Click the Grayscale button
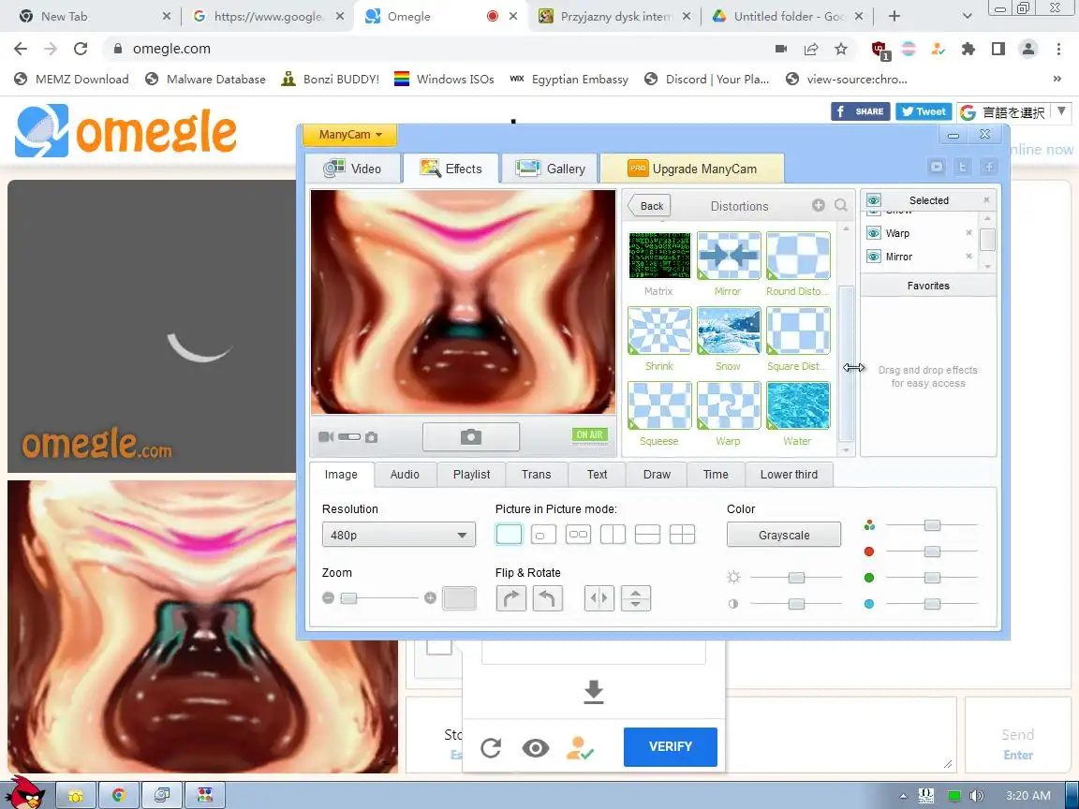This screenshot has width=1079, height=809. click(784, 536)
